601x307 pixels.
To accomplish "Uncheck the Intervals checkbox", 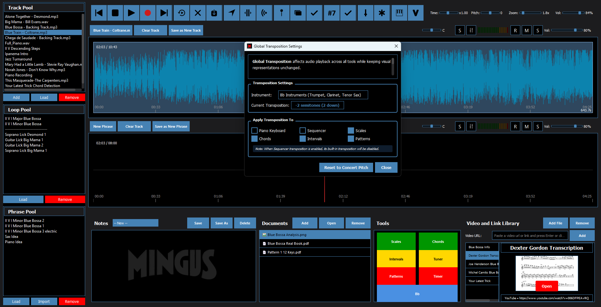I will pyautogui.click(x=303, y=139).
